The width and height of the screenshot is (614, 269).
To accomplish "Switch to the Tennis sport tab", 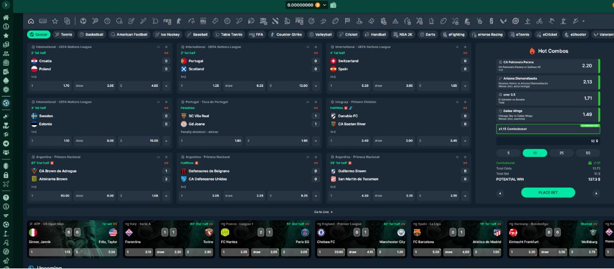I will pyautogui.click(x=64, y=34).
